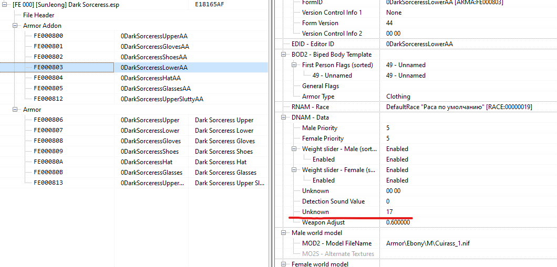Click the Unknown field value 17
This screenshot has height=267, width=557.
[x=389, y=212]
